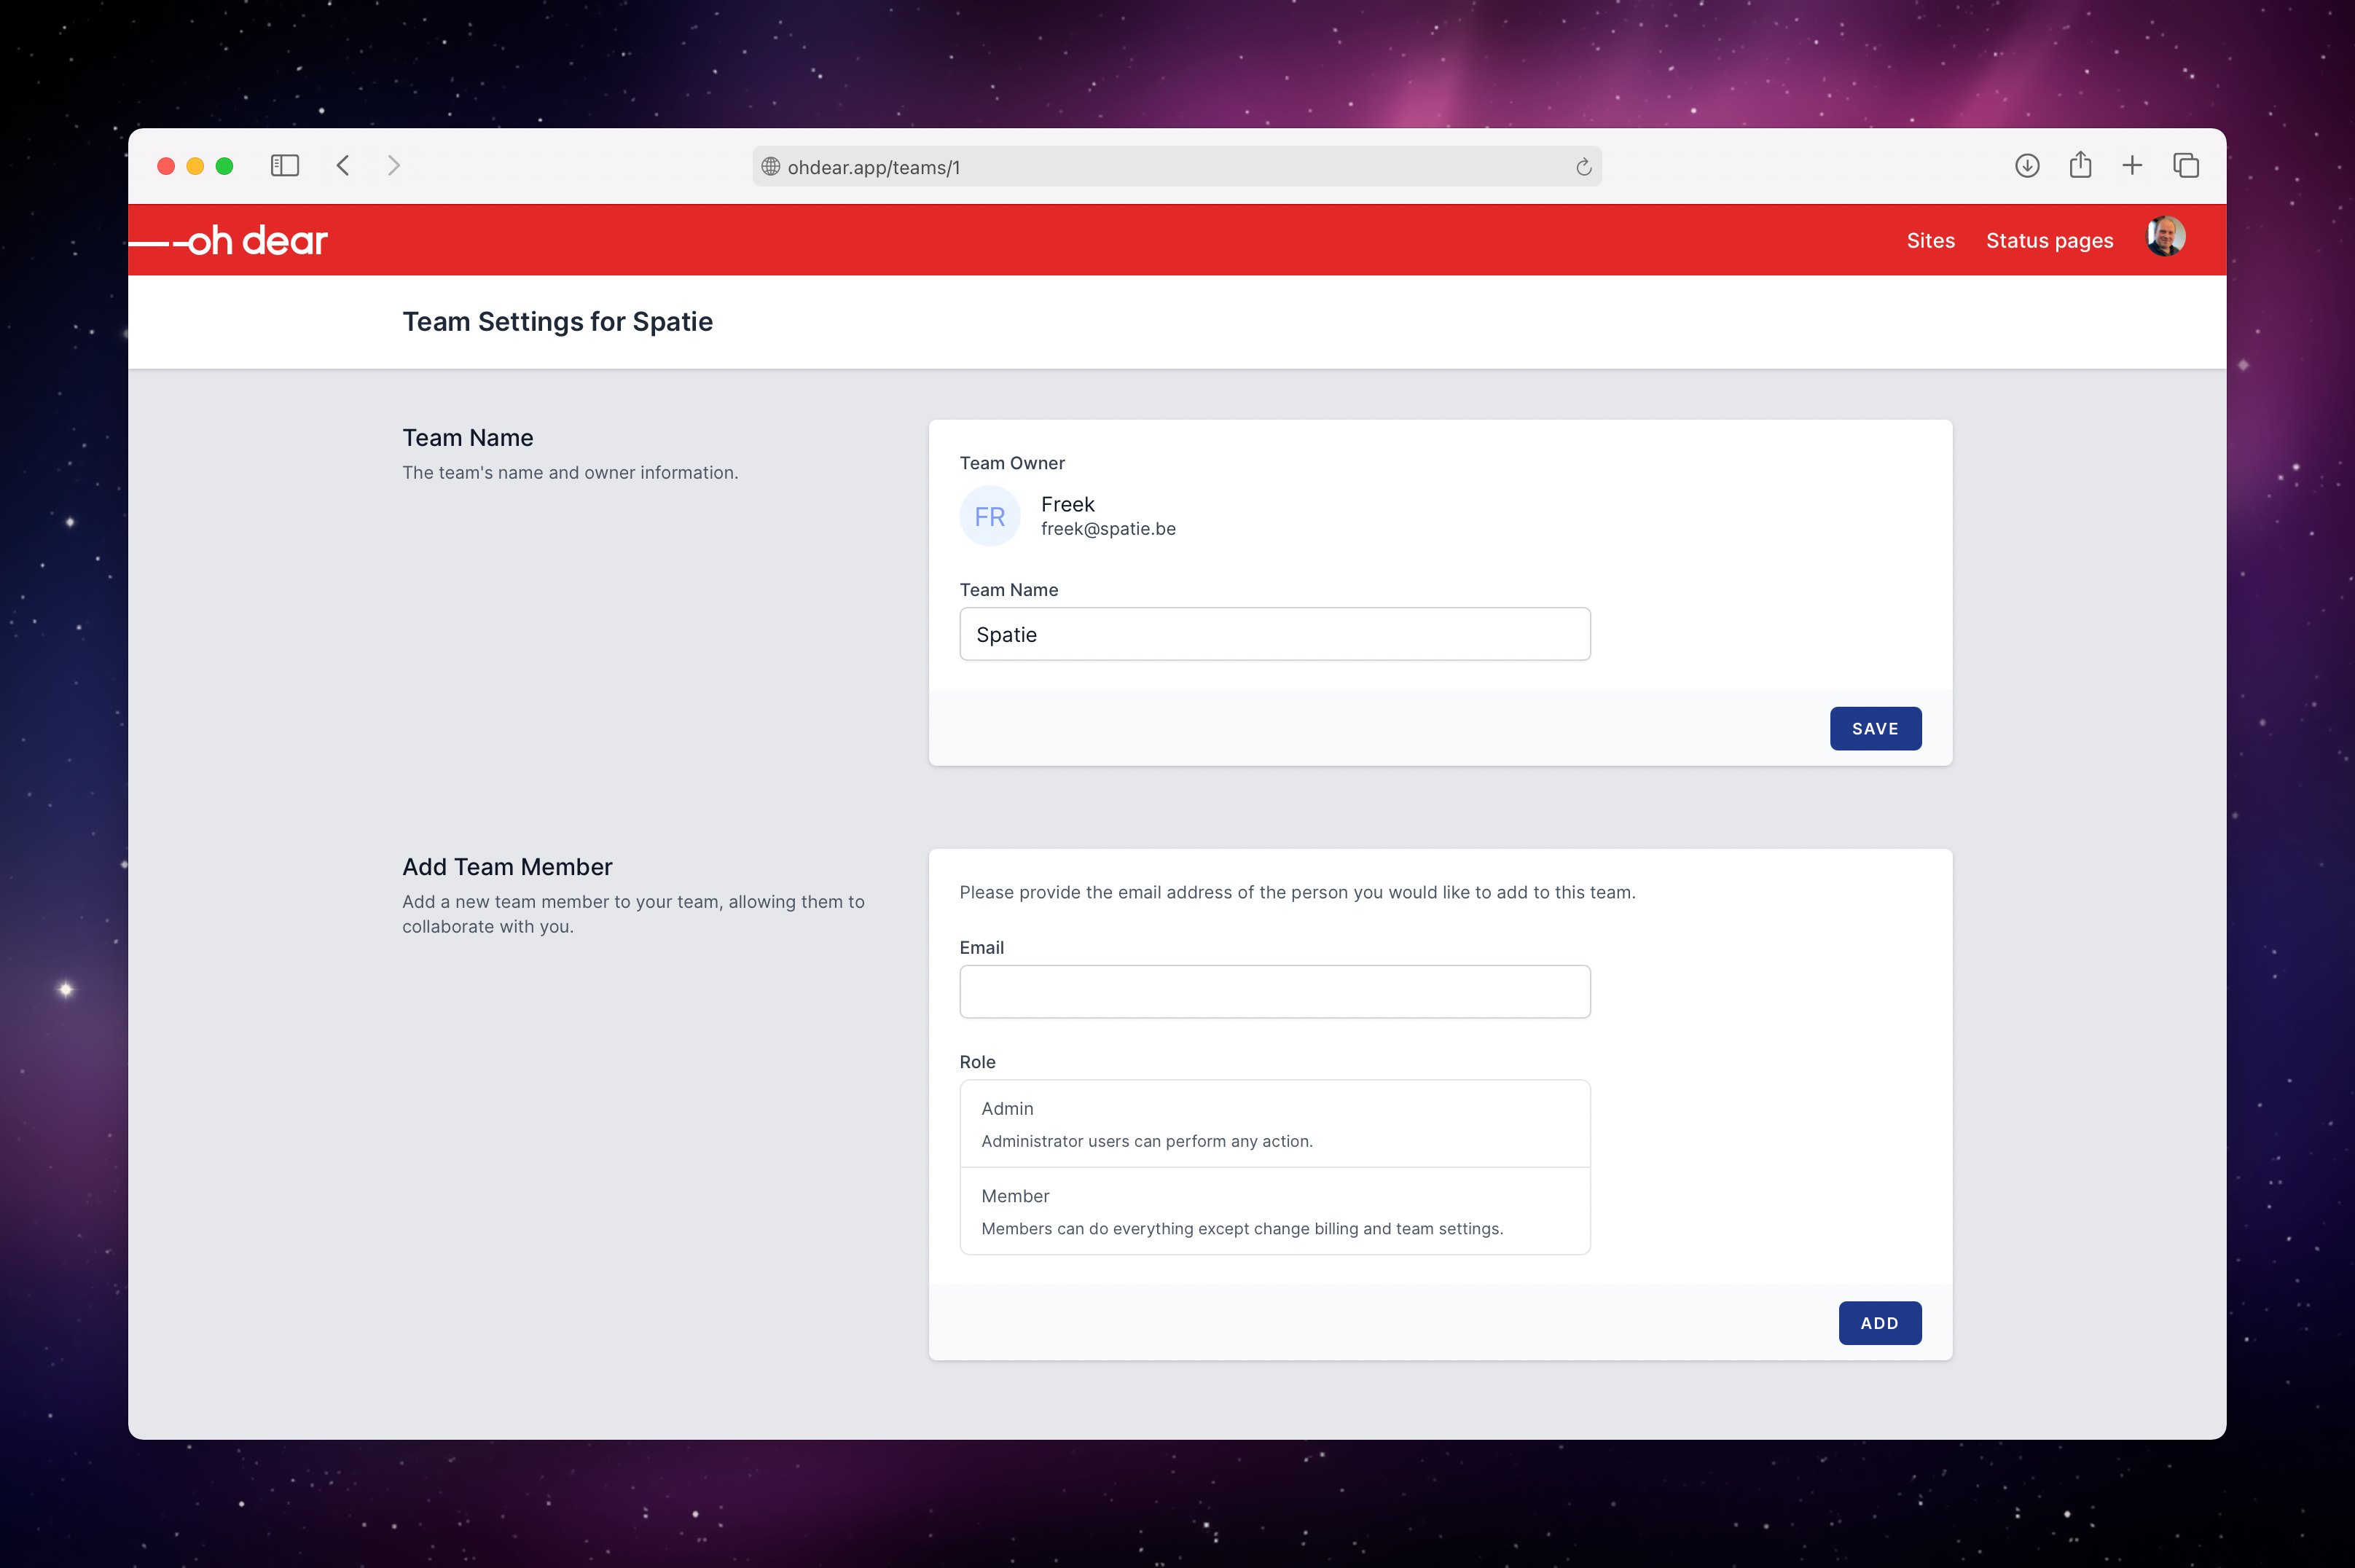Image resolution: width=2355 pixels, height=1568 pixels.
Task: Click the Team Settings for Spatie heading
Action: (x=558, y=322)
